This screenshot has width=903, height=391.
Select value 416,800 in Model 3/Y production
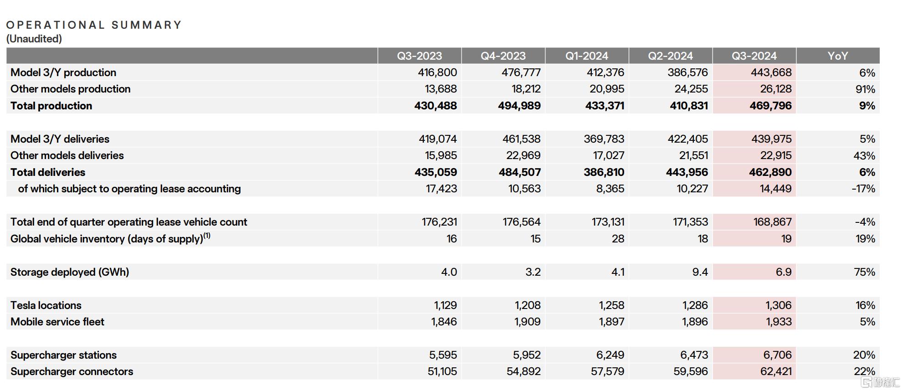437,72
